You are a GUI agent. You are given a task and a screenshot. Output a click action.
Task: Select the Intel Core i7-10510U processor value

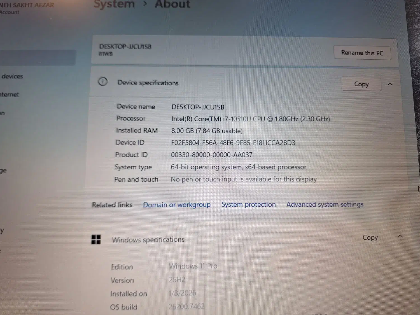pyautogui.click(x=251, y=119)
